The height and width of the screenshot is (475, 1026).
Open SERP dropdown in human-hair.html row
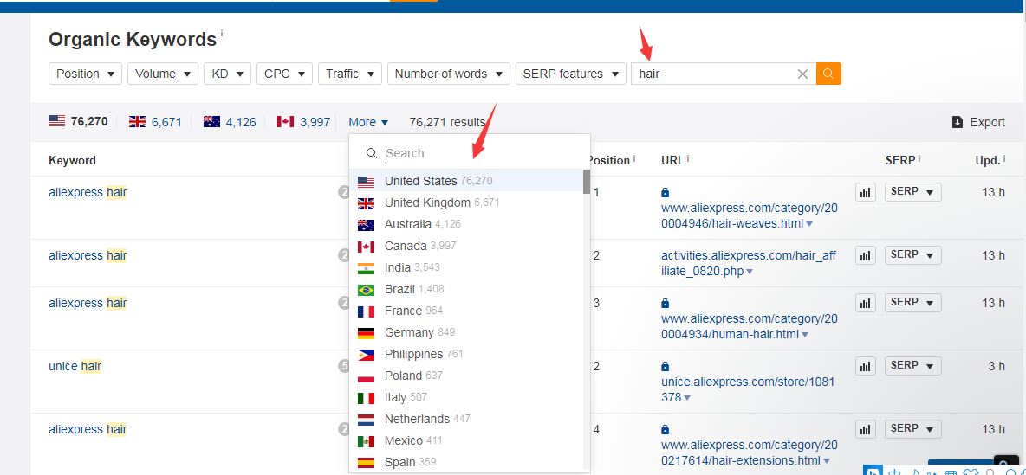pos(912,303)
